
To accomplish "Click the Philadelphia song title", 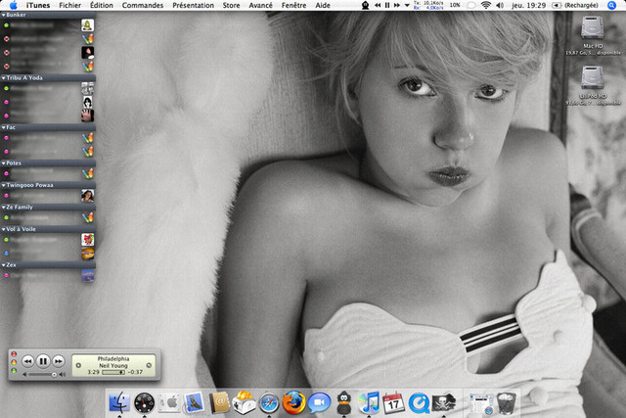I will click(113, 358).
